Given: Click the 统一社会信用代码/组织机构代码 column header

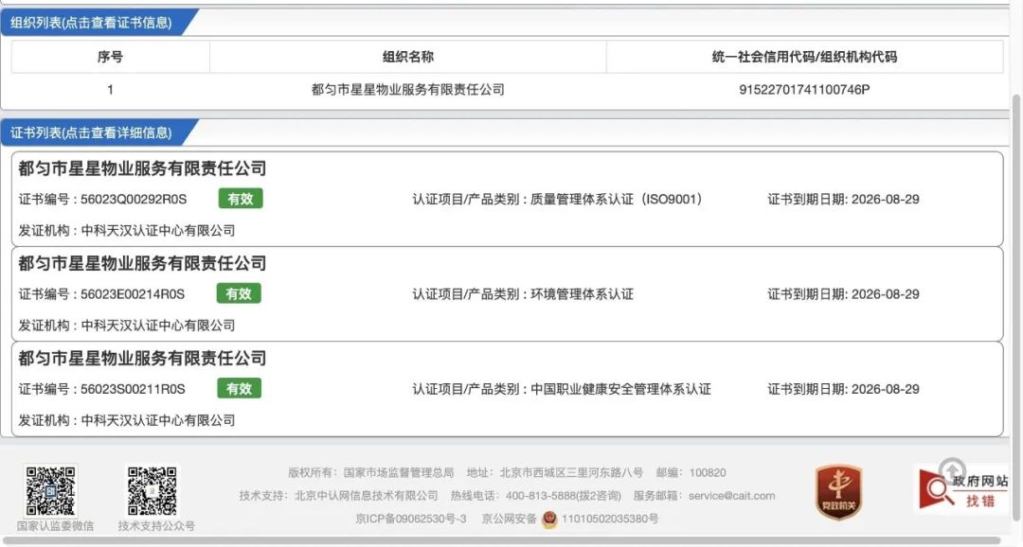Looking at the screenshot, I should pyautogui.click(x=804, y=57).
